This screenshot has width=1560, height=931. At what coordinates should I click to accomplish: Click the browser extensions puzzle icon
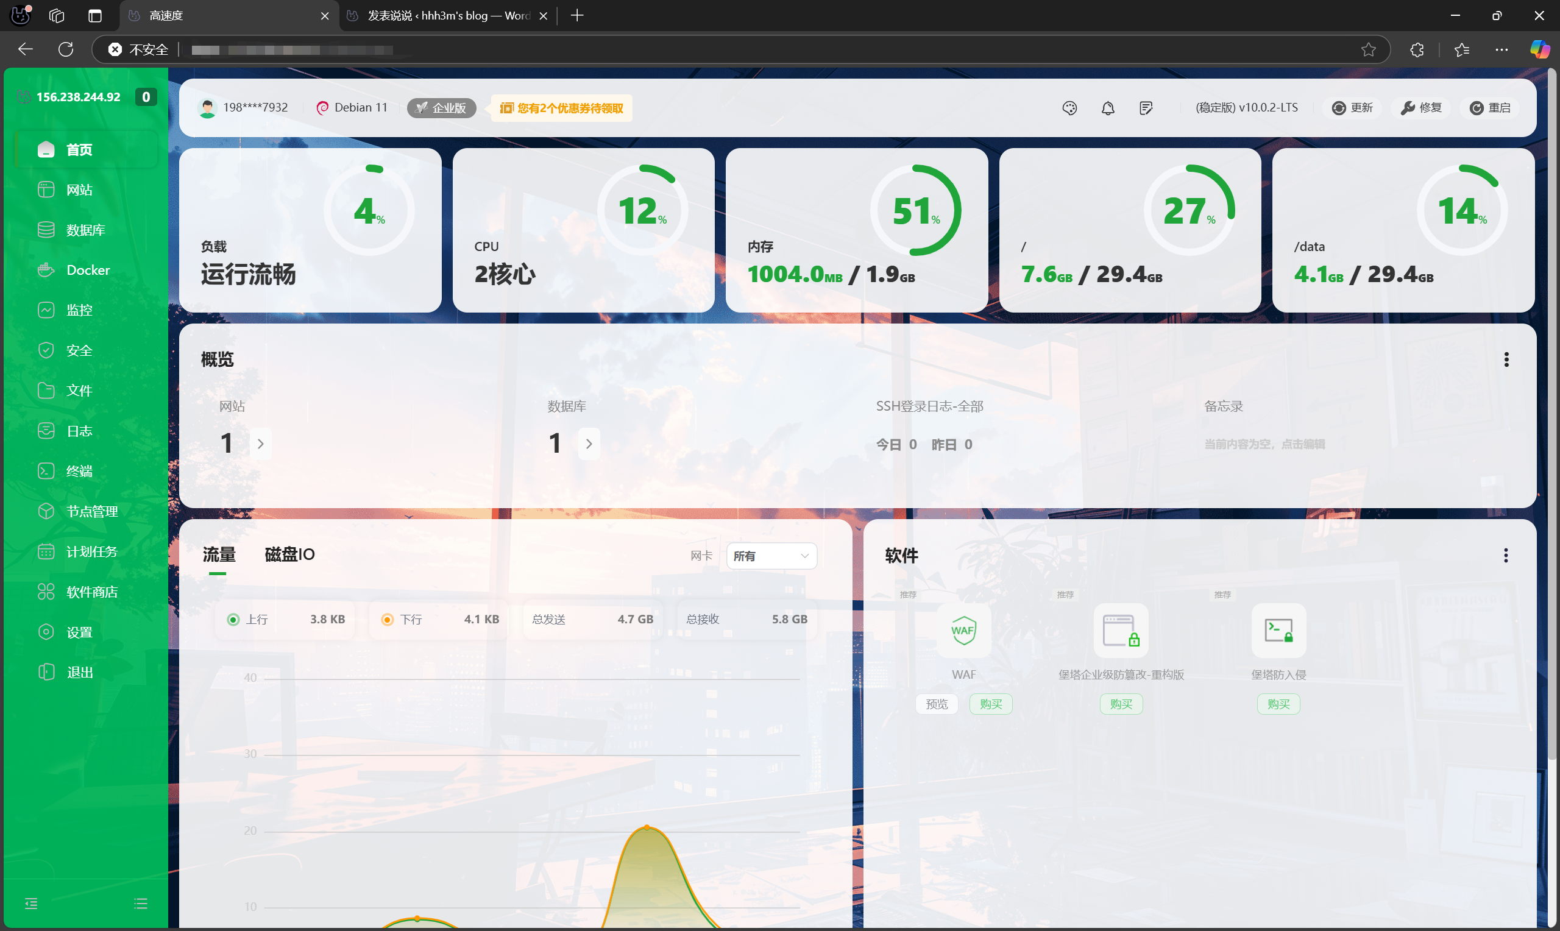coord(1417,49)
